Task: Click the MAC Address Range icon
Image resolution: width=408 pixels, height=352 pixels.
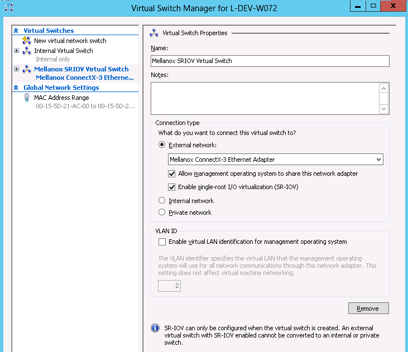Action: (x=26, y=98)
